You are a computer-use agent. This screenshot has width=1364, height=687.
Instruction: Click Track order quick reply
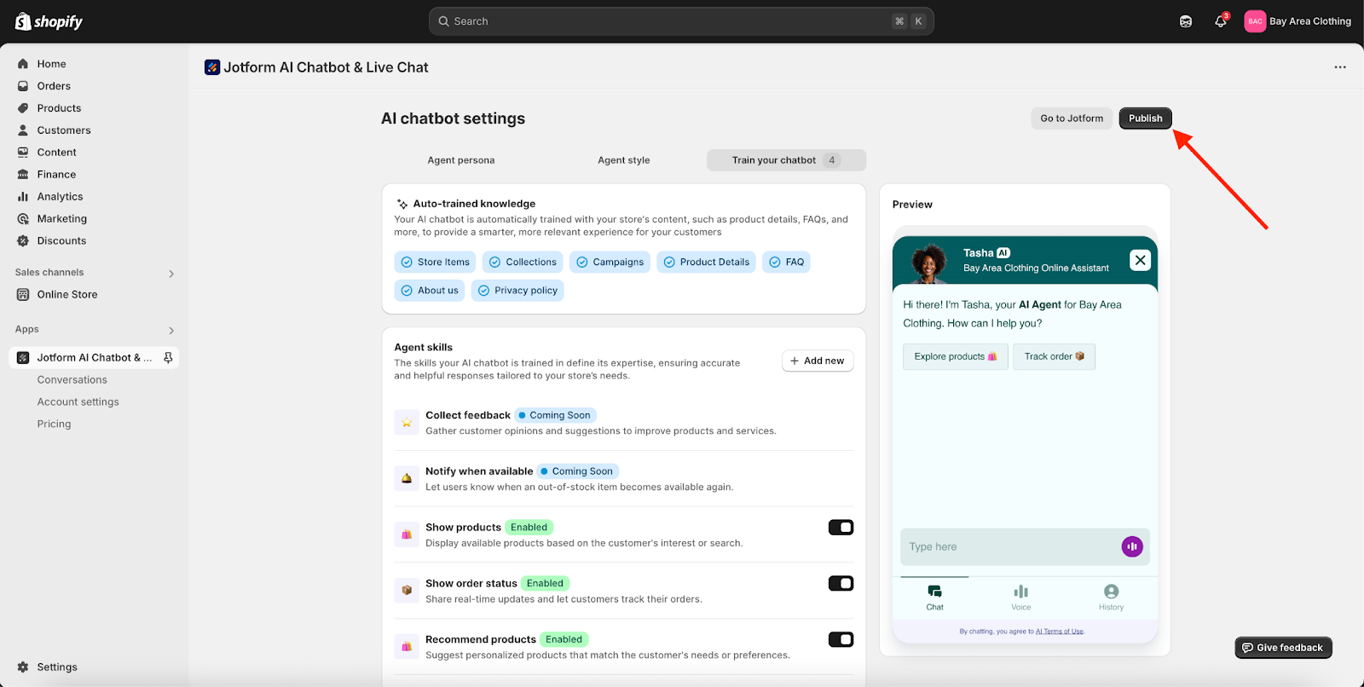click(x=1055, y=356)
